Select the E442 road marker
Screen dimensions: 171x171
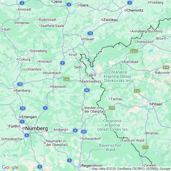coord(134,51)
